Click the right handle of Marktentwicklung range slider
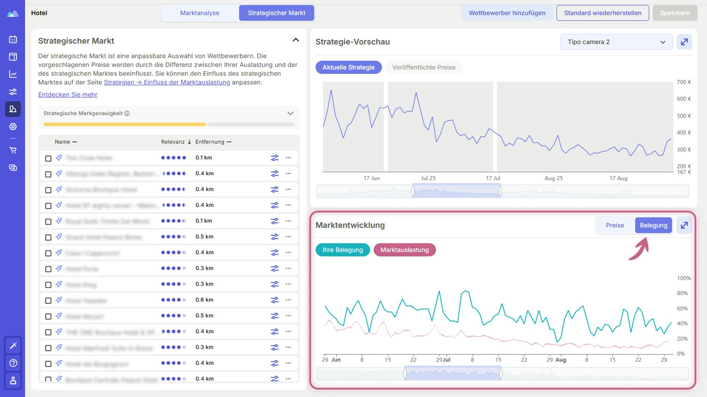 (501, 374)
